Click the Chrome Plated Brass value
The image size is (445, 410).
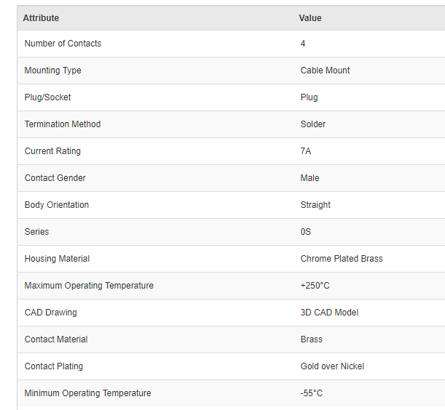pos(342,259)
